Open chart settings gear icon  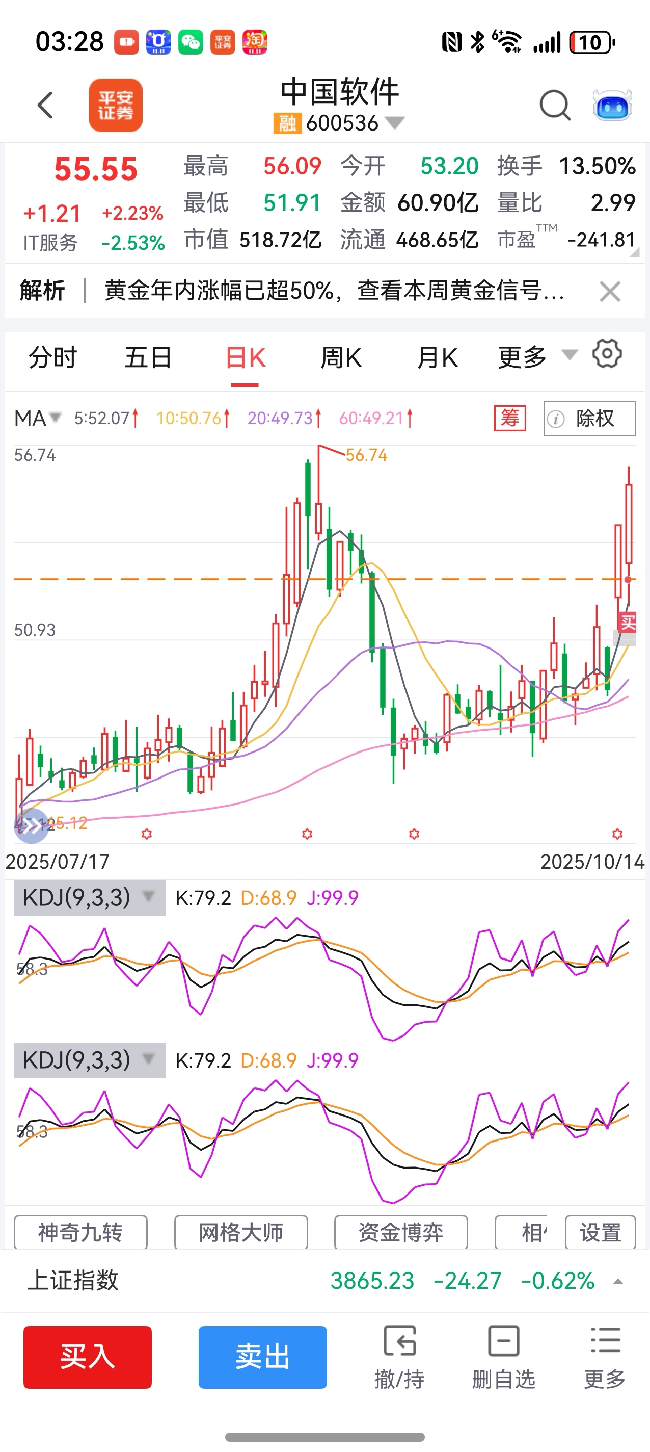607,354
